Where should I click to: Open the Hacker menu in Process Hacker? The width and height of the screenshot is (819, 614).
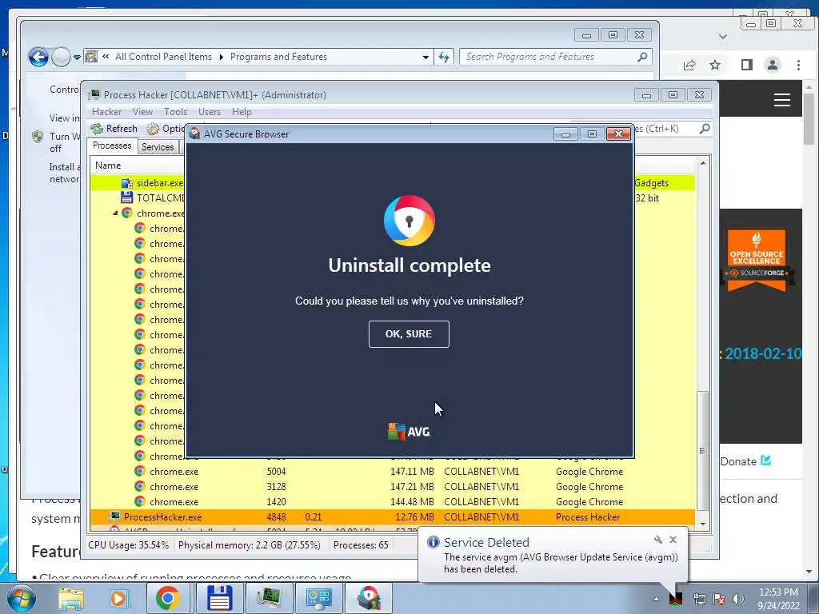tap(106, 112)
